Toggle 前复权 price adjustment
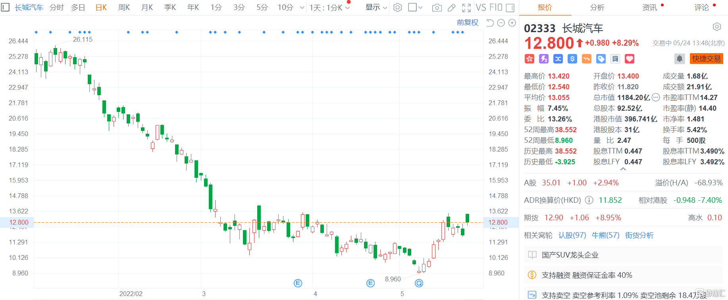The image size is (728, 300). pyautogui.click(x=467, y=23)
